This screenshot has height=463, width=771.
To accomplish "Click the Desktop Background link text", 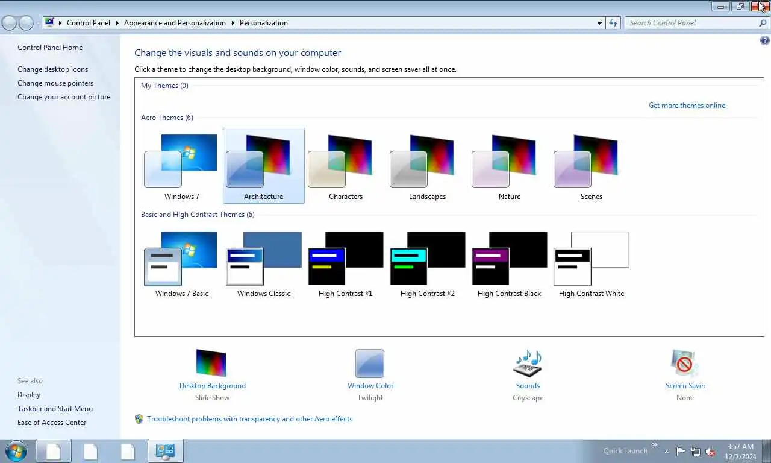I will click(213, 386).
